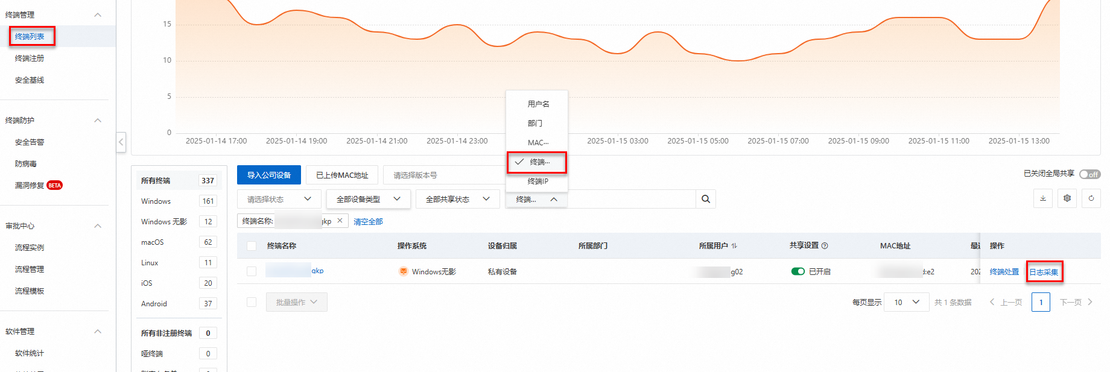Sort by 所属用户 column icon
This screenshot has height=372, width=1110.
pyautogui.click(x=734, y=246)
